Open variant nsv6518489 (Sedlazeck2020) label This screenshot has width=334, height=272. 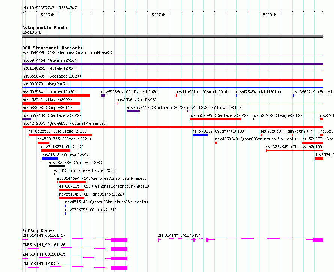click(x=52, y=76)
